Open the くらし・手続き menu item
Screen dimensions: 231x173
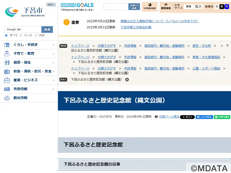pyautogui.click(x=29, y=45)
